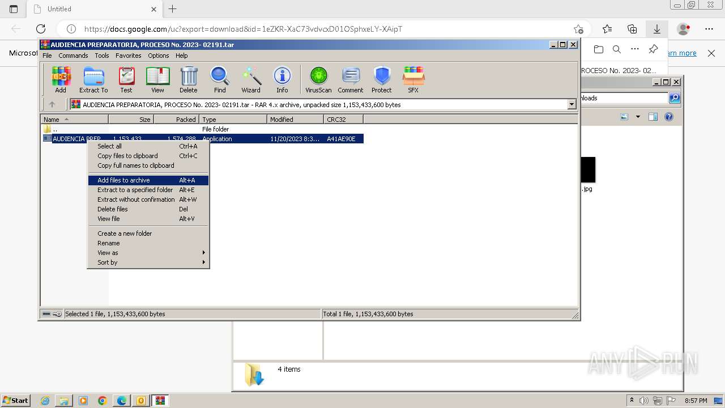The height and width of the screenshot is (408, 725).
Task: Choose Copy files to clipboard
Action: (148, 156)
